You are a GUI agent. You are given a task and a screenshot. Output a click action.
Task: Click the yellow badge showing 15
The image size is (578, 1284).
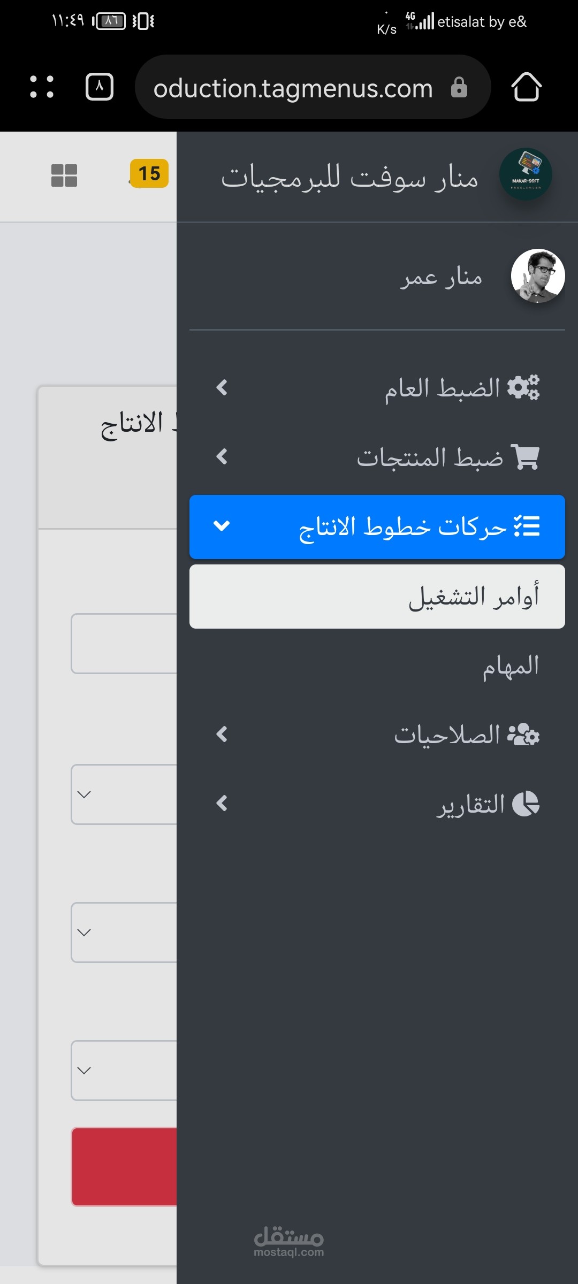150,174
